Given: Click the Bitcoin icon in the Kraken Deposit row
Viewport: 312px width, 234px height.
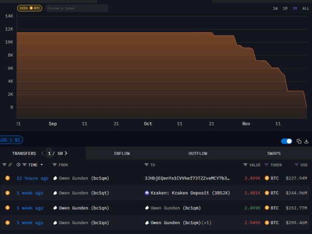Looking at the screenshot, I should (x=8, y=193).
